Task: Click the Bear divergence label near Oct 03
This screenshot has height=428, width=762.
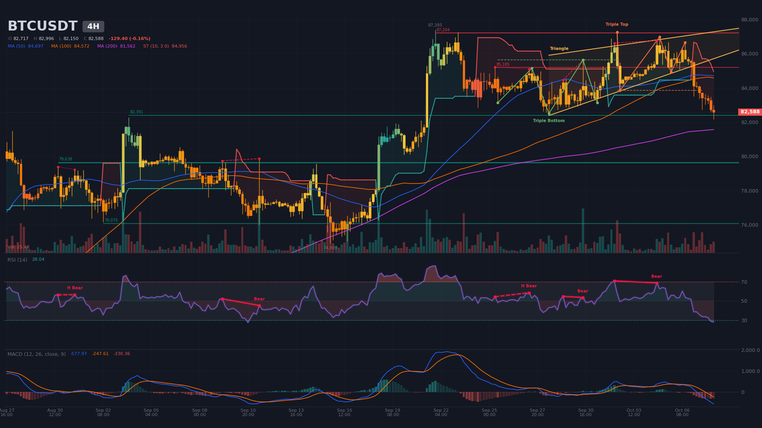Action: [x=657, y=276]
